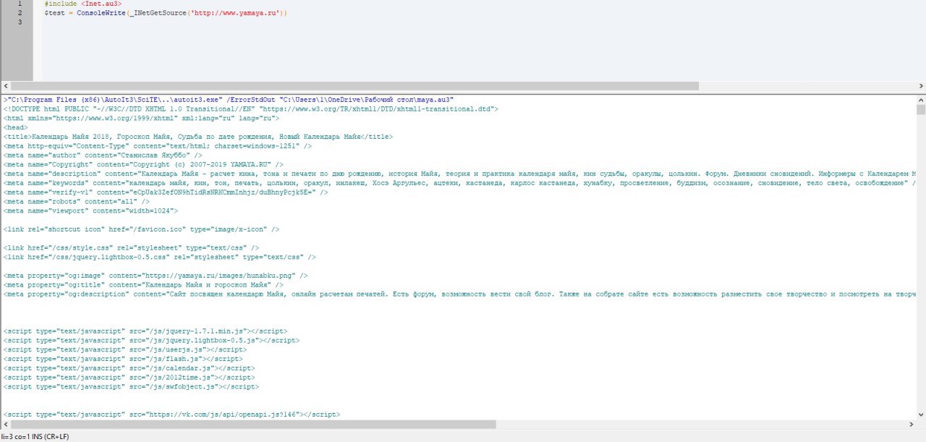The height and width of the screenshot is (442, 926).
Task: Click the jquery.lightbox-0.5.js script line
Action: click(x=152, y=340)
